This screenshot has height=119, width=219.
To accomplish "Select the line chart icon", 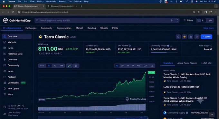I will click(69, 66).
